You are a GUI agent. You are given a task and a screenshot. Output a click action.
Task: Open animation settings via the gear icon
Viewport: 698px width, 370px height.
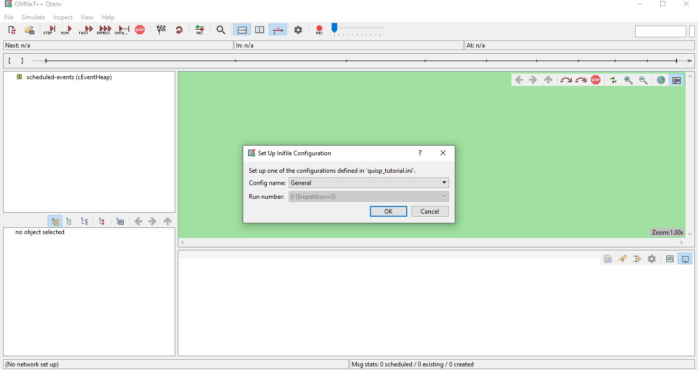[298, 30]
